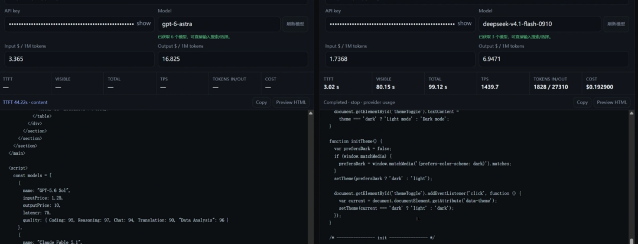Click the code line 'const models = ['
Viewport: 638px width, 244px height.
coord(32,175)
